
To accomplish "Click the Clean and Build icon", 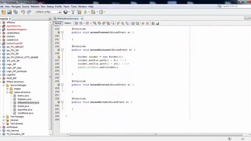I will click(79, 12).
